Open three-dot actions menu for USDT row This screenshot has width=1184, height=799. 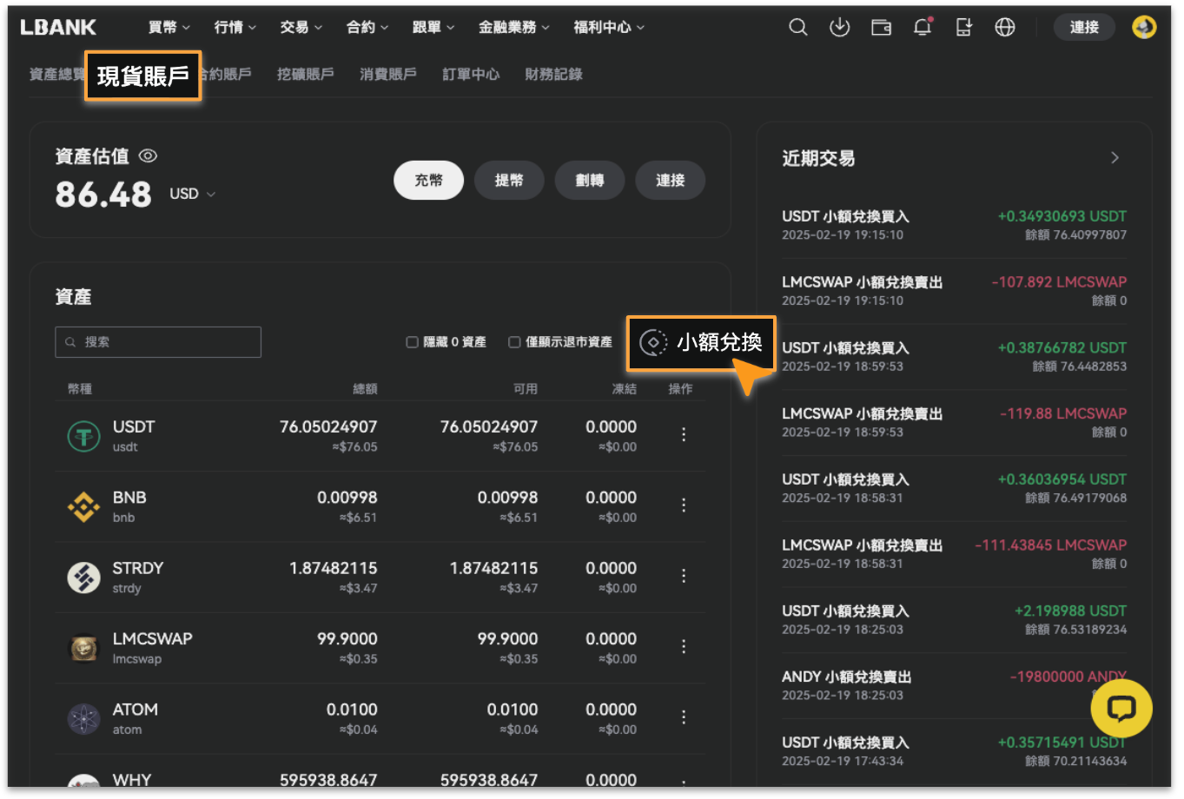pos(684,434)
